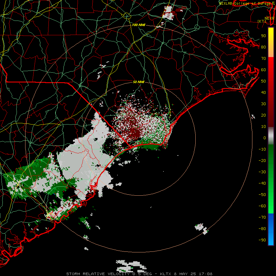Click the -70 value on velocity scale
Viewport: 276px width, 276px height.
(262, 217)
